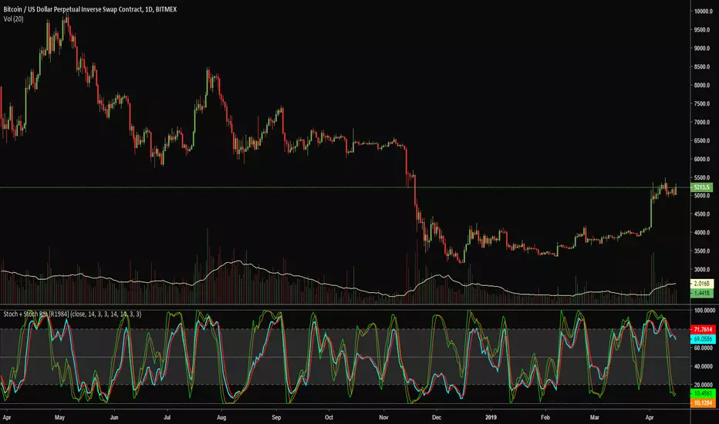Click the 10000.0 price axis label
This screenshot has width=719, height=424.
tap(703, 12)
